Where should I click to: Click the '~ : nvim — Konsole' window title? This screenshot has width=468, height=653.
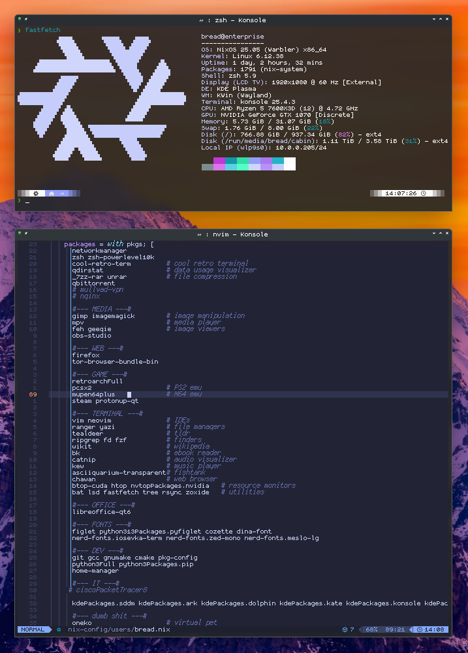[x=233, y=234]
